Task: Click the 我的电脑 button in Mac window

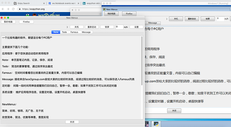Action: click(8, 22)
